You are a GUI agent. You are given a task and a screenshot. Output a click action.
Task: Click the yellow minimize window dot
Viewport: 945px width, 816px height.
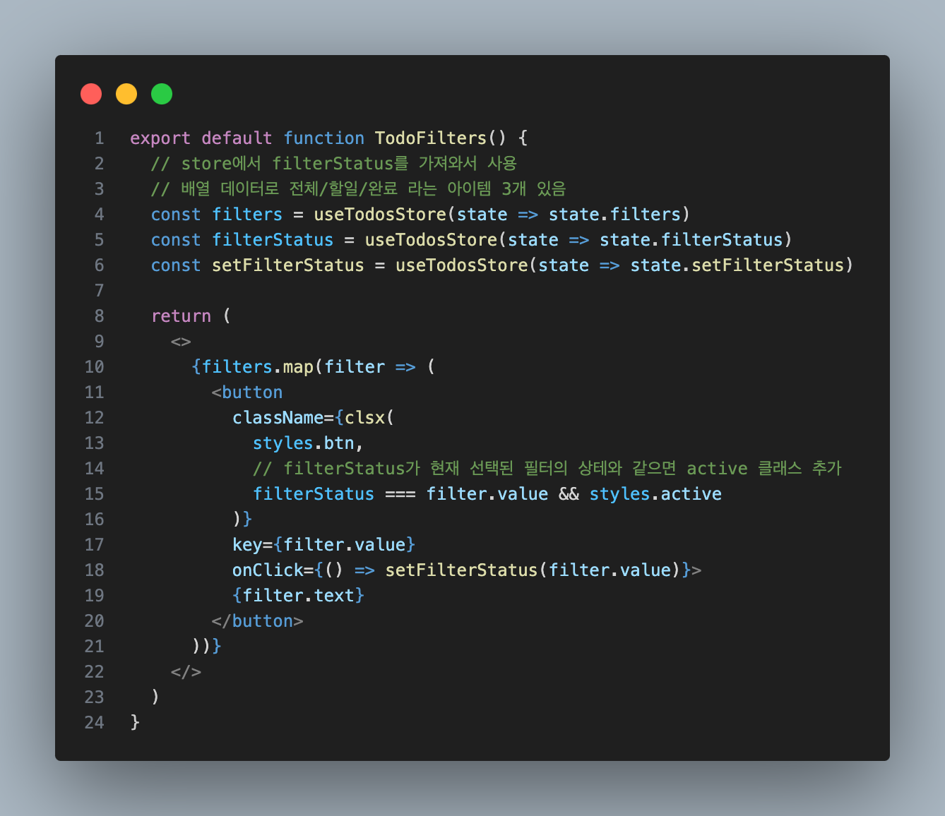pos(126,94)
